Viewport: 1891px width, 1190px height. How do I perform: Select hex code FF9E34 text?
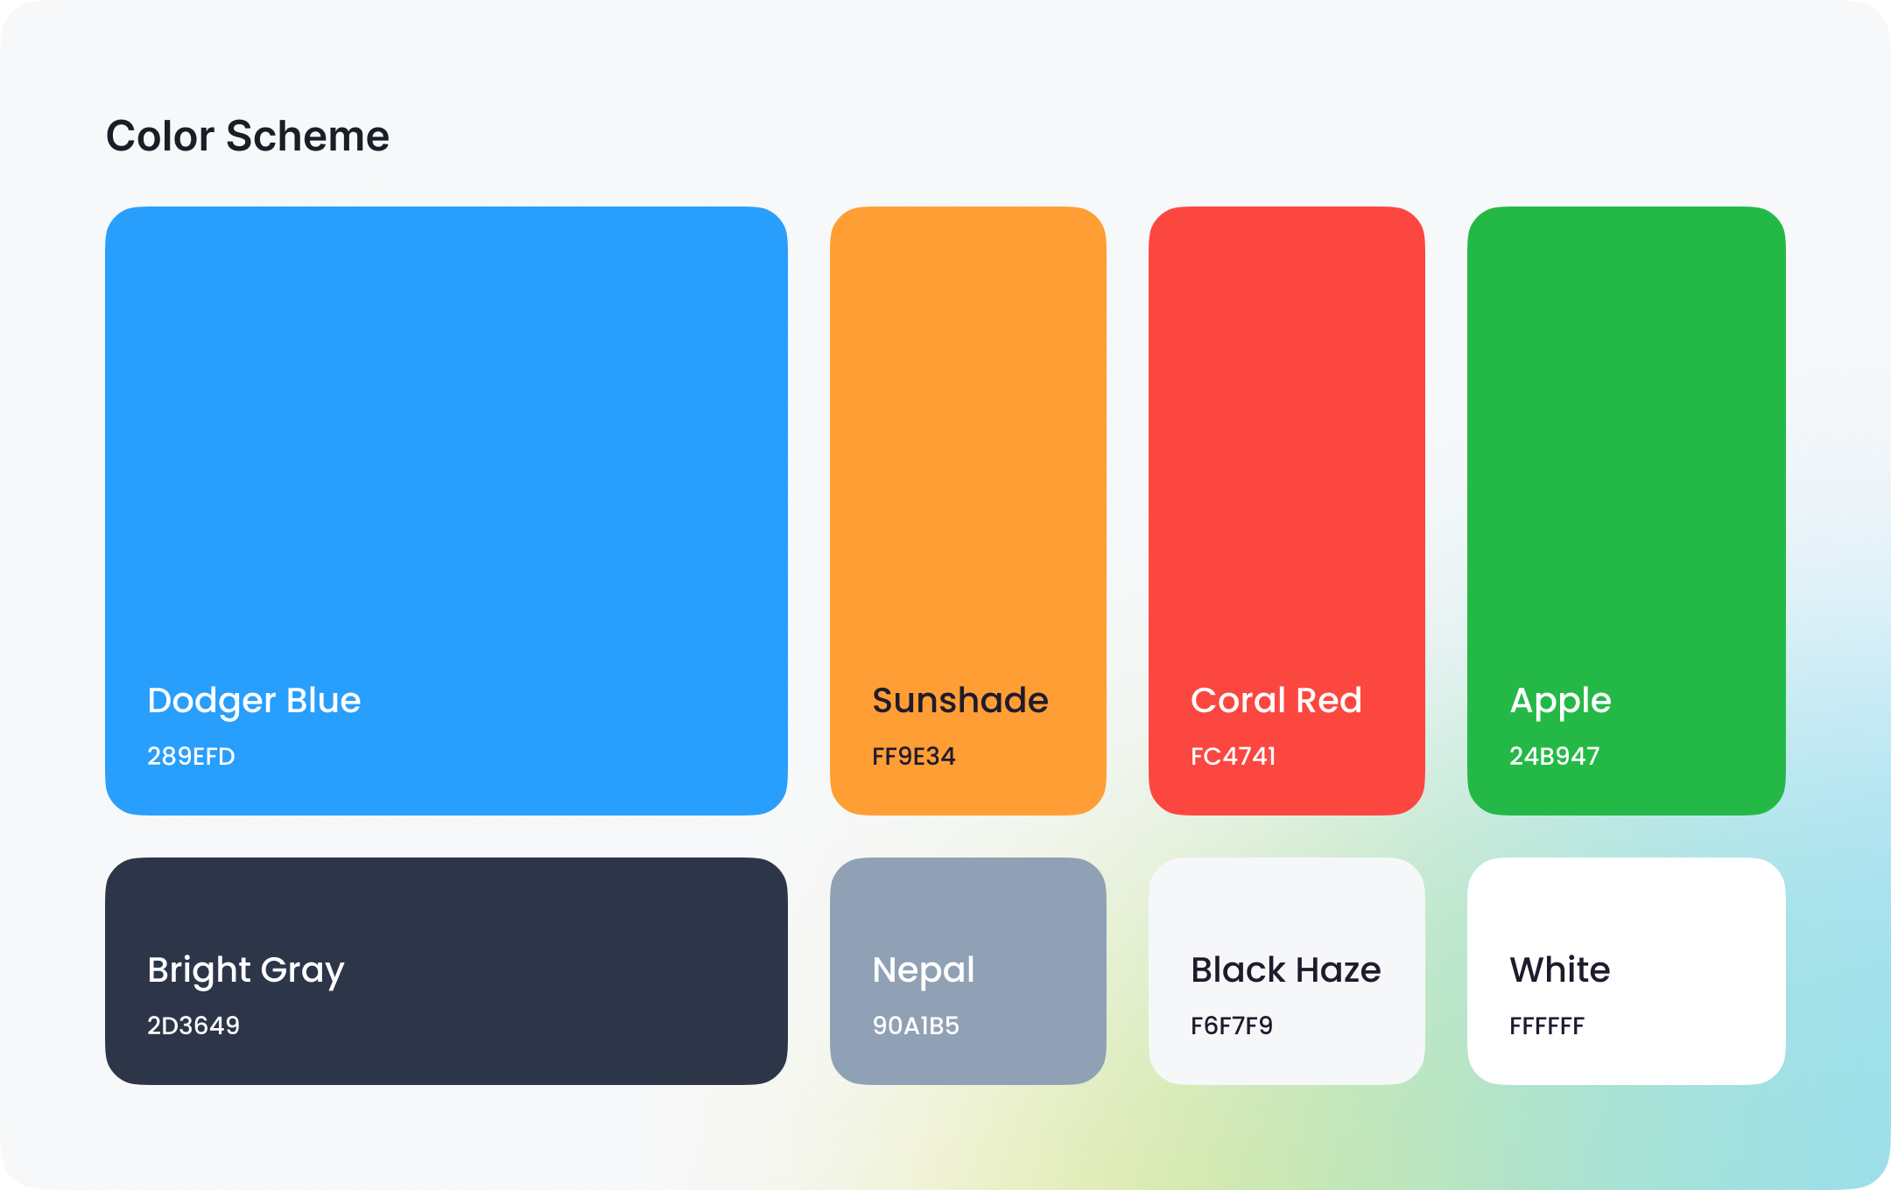coord(913,756)
